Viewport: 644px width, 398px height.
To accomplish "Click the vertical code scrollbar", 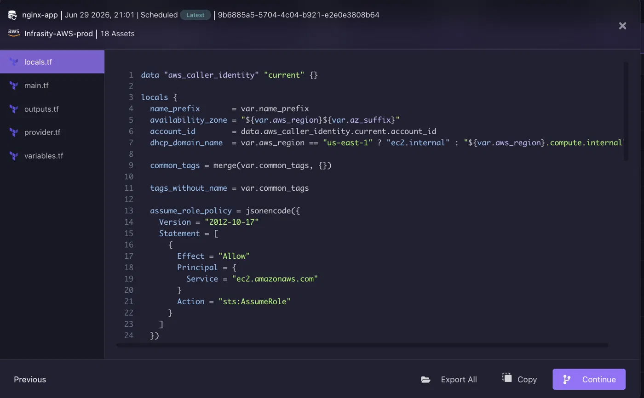I will (626, 111).
